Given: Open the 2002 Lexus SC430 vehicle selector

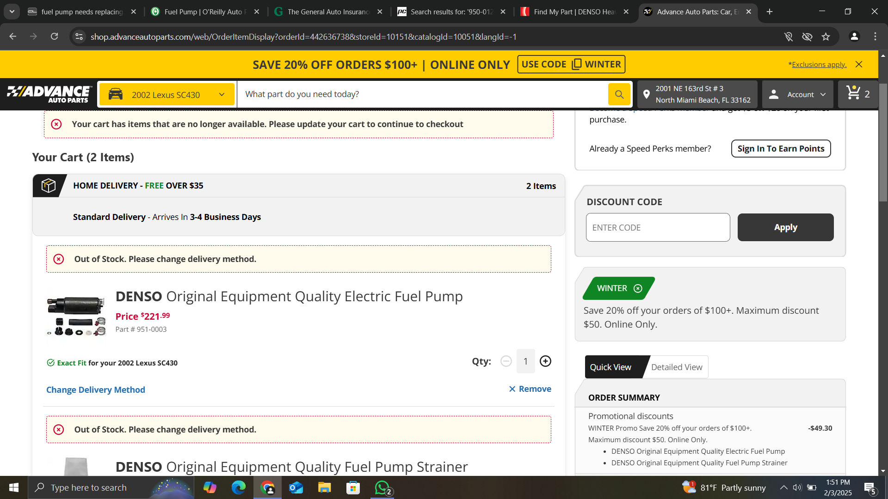Looking at the screenshot, I should pos(167,94).
